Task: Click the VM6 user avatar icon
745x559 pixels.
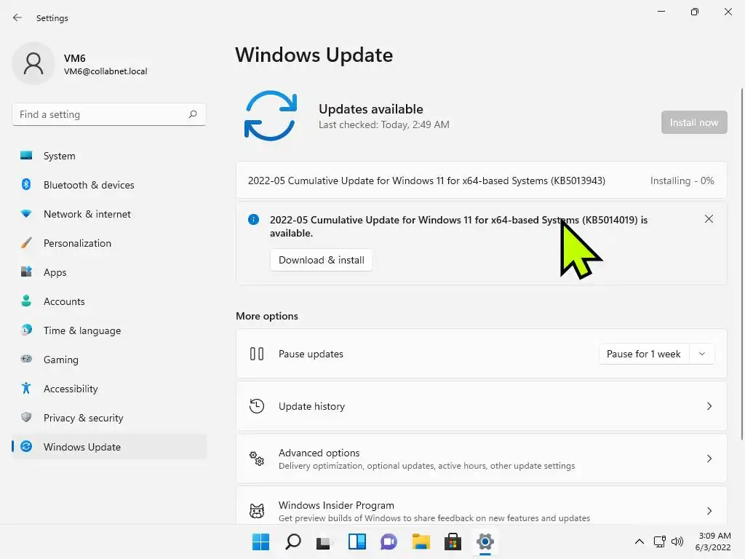Action: [33, 64]
